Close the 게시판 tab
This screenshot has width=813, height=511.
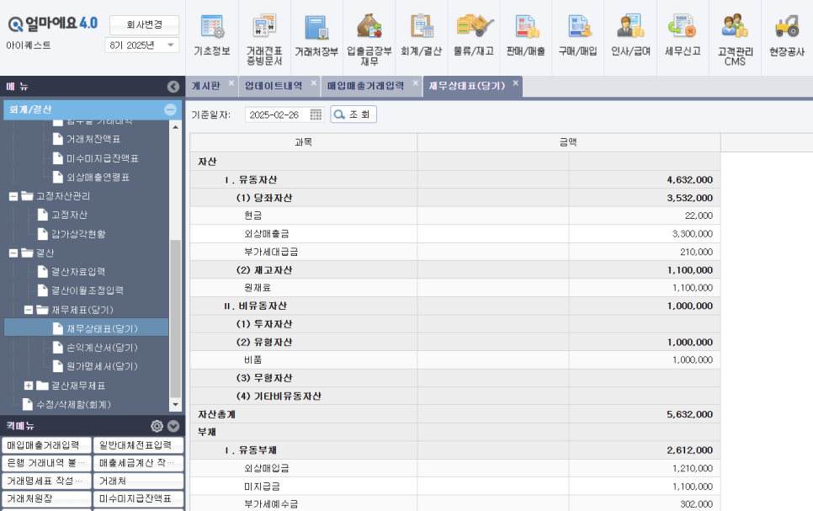(231, 83)
